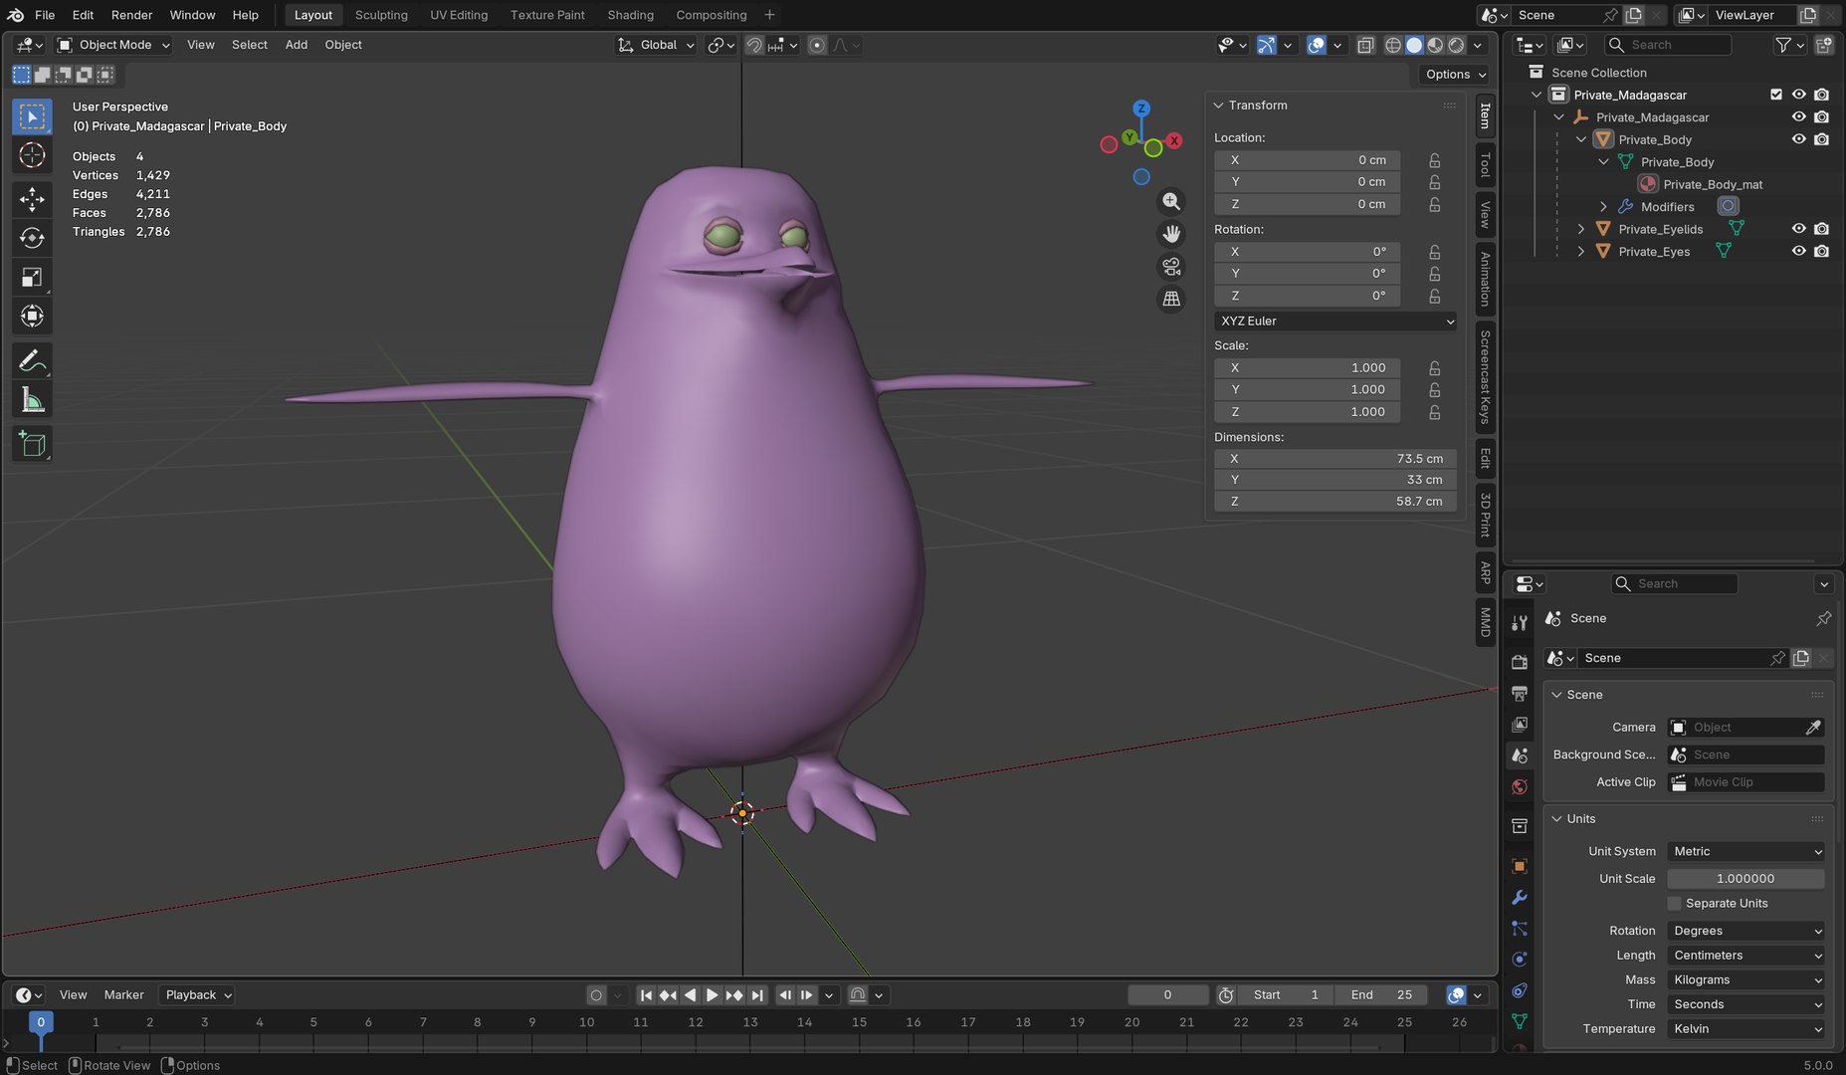Play animation in reverse
Screen dimensions: 1846x1075
coord(691,994)
